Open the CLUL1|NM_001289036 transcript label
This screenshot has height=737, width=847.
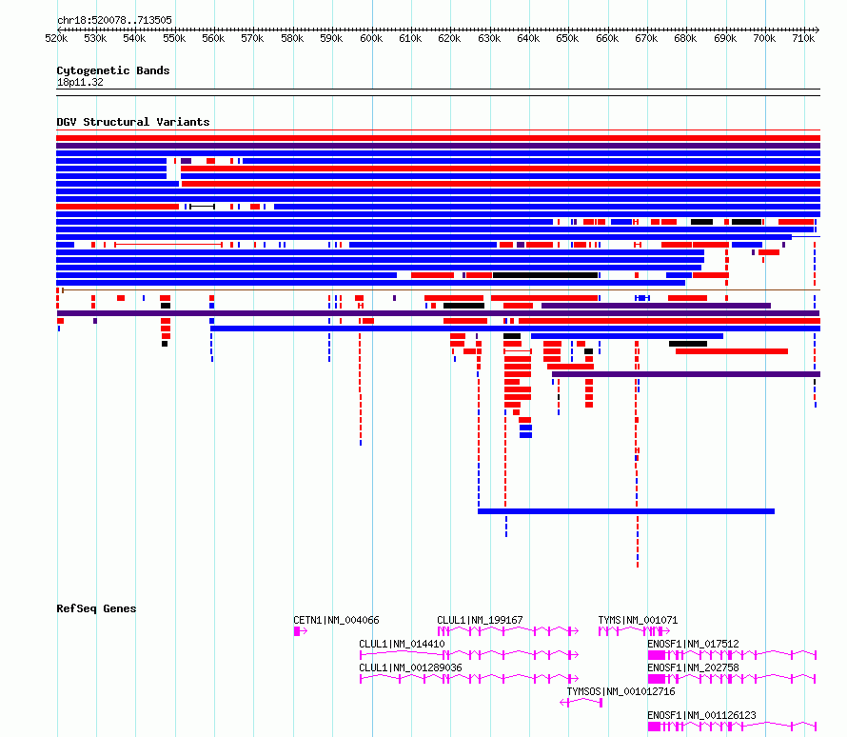410,667
